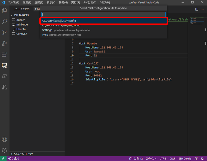Click the VS Code logo in title bar

3,2
